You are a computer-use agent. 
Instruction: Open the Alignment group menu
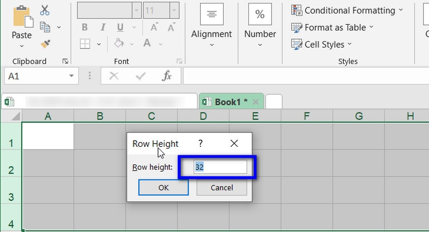click(212, 26)
